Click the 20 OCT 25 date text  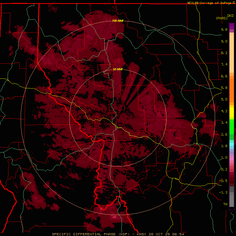[159, 234]
